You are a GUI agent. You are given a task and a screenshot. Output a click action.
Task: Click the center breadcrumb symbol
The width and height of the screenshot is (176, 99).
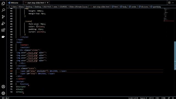pos(133,7)
